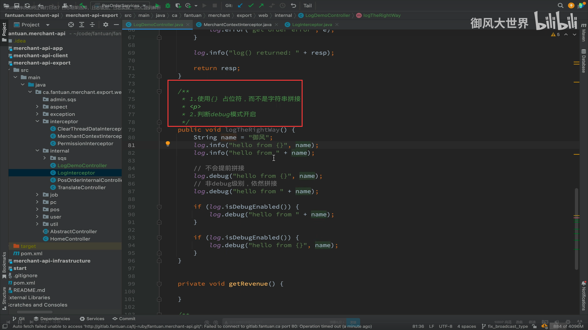Image resolution: width=588 pixels, height=330 pixels.
Task: Expand the pos package
Action: (37, 209)
